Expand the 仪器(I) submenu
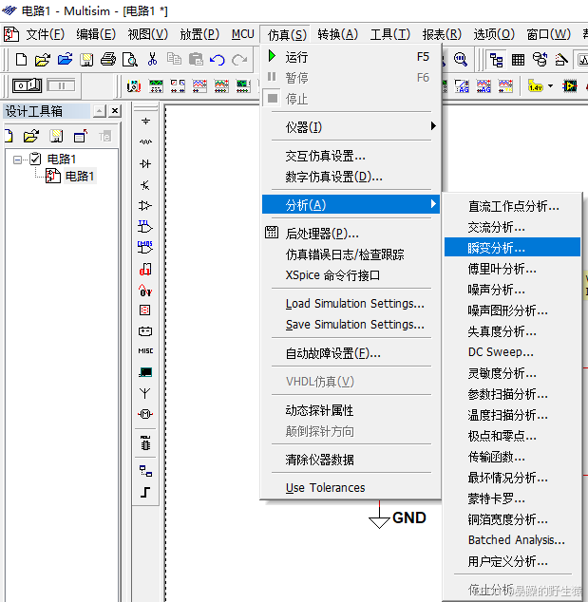588x602 pixels. pos(351,126)
